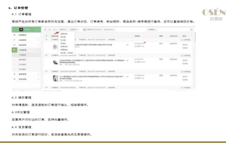Collapse the 订单管理 sidebar section chevron
The image size is (226, 143).
pyautogui.click(x=38, y=50)
